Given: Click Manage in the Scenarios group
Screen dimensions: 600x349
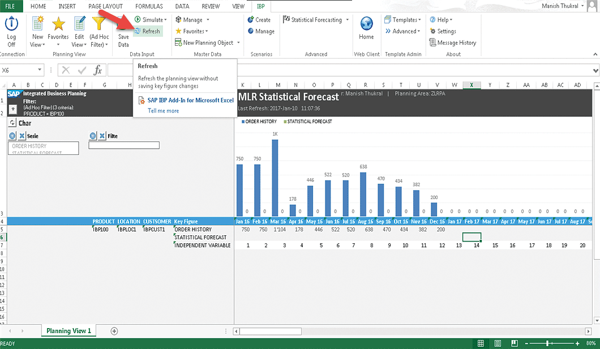Looking at the screenshot, I should point(261,31).
